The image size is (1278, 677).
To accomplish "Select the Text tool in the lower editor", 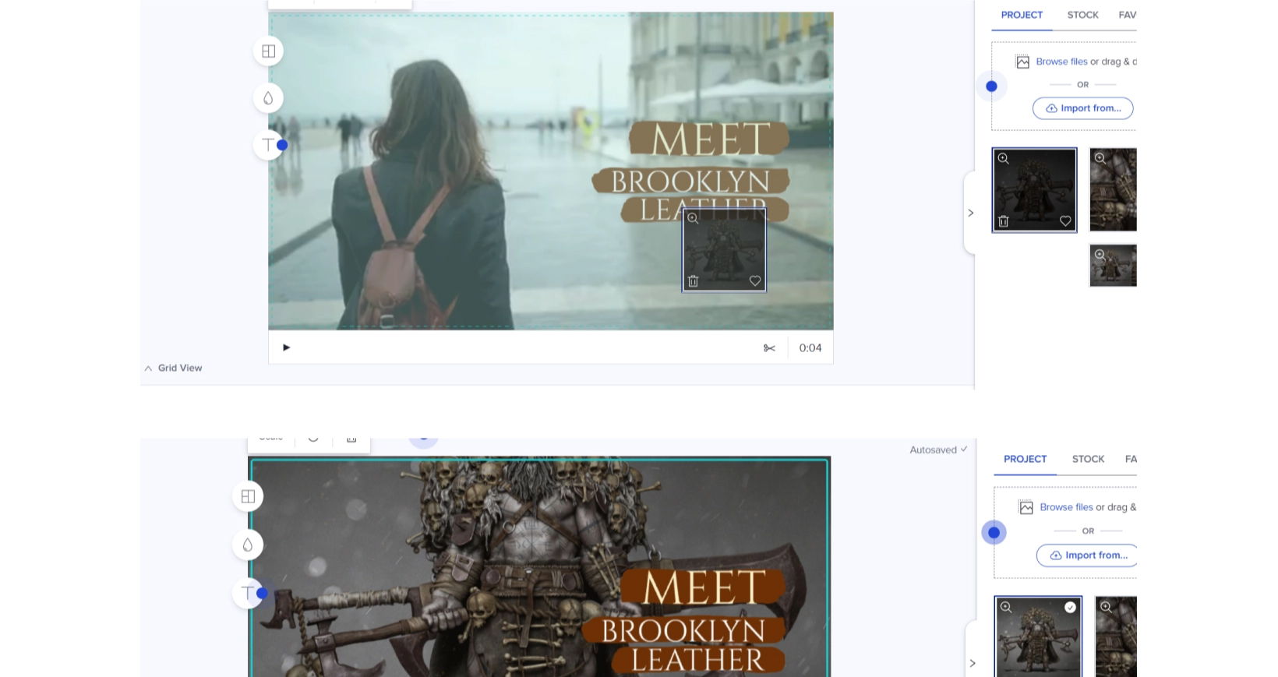I will [x=248, y=593].
